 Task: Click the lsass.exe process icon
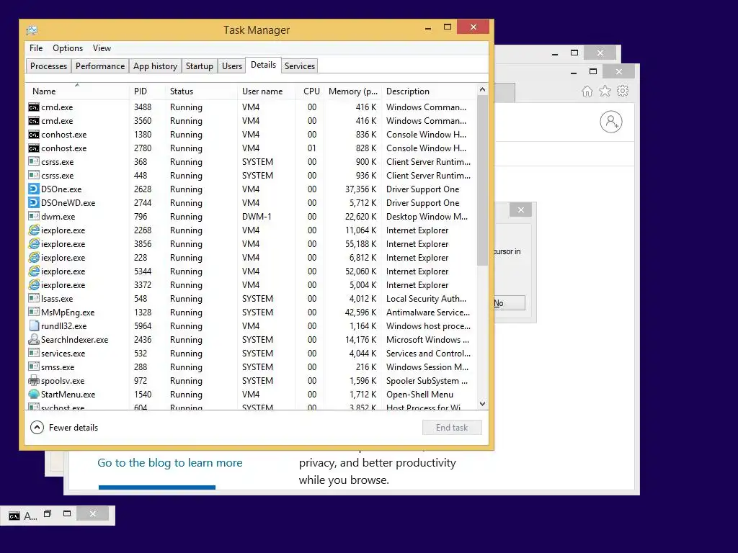click(x=33, y=298)
